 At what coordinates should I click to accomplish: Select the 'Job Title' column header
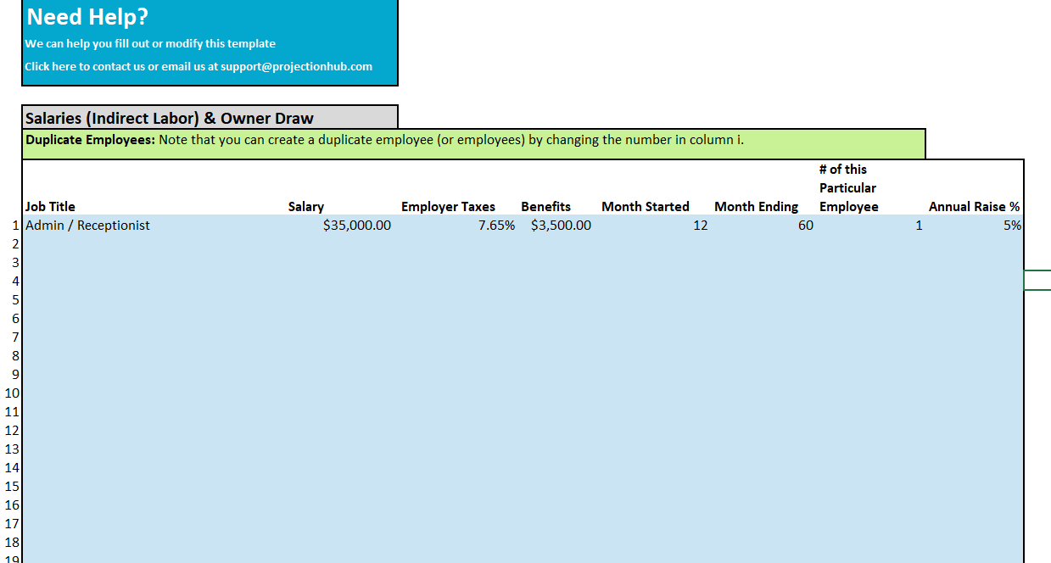point(50,206)
